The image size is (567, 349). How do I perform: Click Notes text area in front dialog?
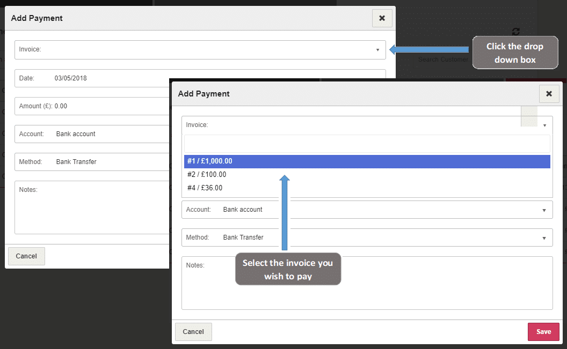pyautogui.click(x=367, y=287)
